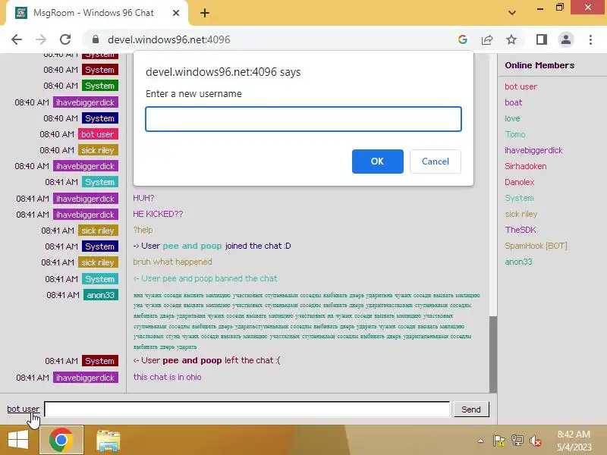Viewport: 607px width, 455px height.
Task: Open the Chrome profile avatar
Action: point(566,39)
